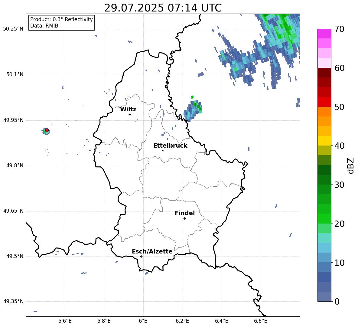Screen dimensions: 358x327
Task: Click the 6.2°E longitude label
Action: coord(182,321)
